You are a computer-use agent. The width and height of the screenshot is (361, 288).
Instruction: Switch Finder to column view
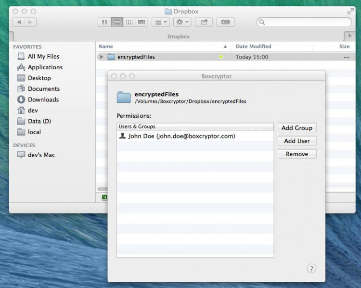[x=129, y=22]
